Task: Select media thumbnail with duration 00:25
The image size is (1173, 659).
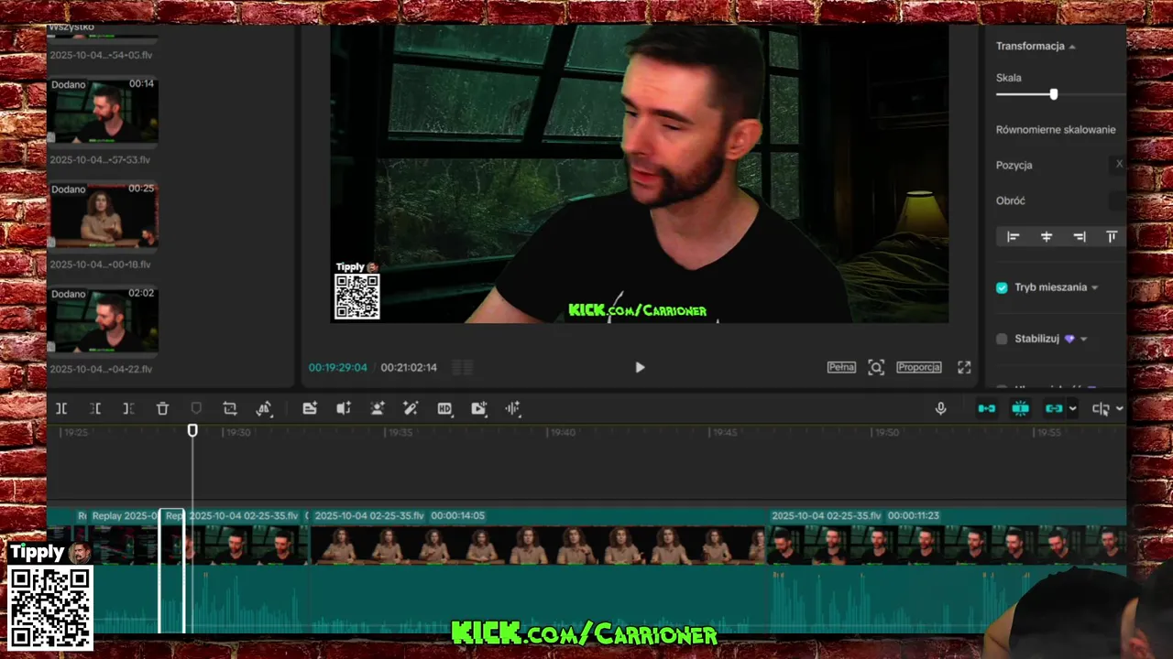Action: 103,216
